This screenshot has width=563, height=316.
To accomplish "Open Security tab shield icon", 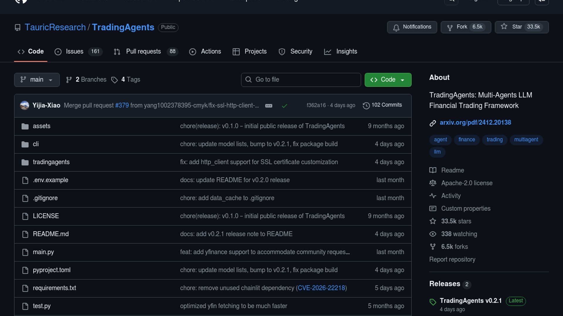I will point(282,52).
